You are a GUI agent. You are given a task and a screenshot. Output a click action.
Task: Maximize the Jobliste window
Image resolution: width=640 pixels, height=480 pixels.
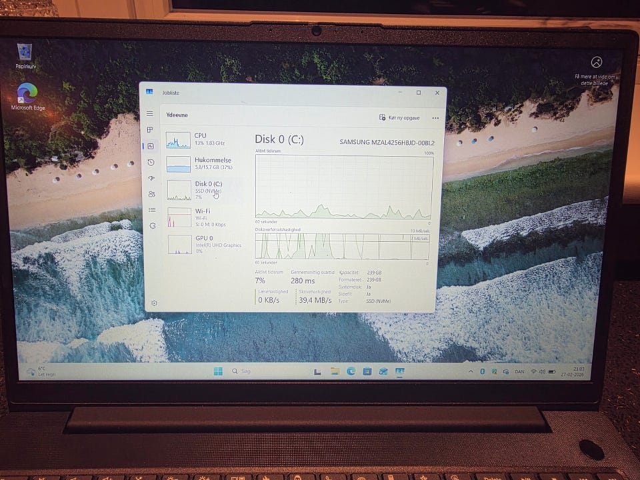click(419, 93)
